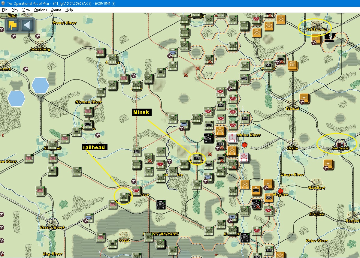Click the red marker on Berezina River
Viewport: 360px width, 258px height.
pyautogui.click(x=244, y=145)
